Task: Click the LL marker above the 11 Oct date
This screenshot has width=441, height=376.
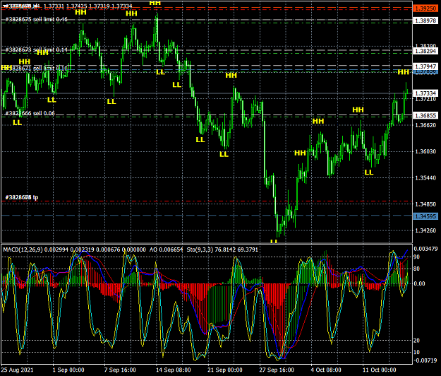Action: pos(369,172)
